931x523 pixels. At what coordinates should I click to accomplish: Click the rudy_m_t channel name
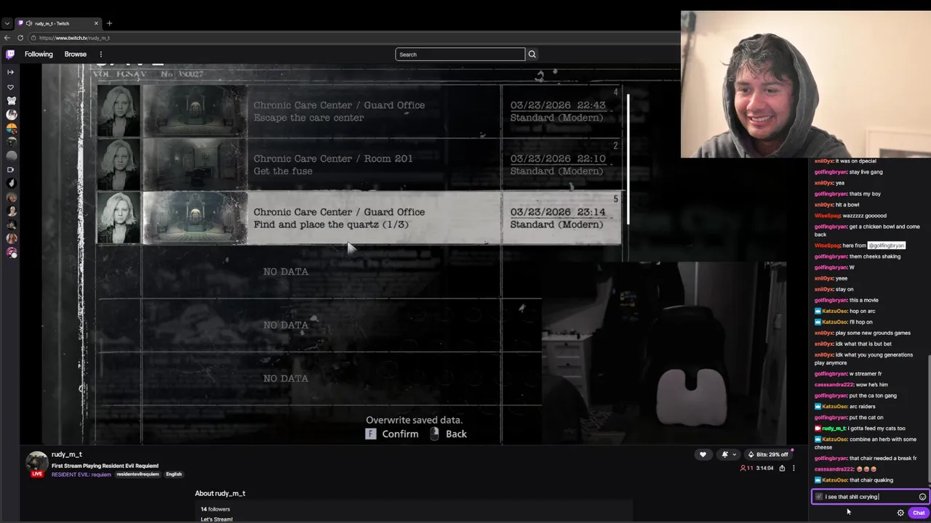67,455
